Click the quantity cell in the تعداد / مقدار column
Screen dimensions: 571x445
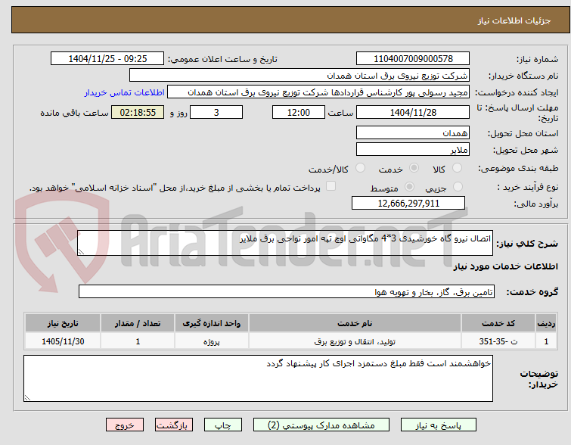click(138, 341)
